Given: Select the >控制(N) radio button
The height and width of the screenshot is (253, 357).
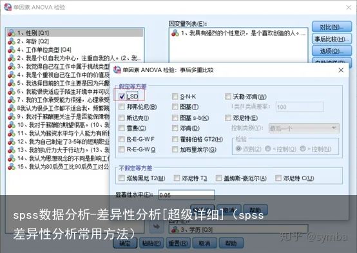Looking at the screenshot, I should pos(303,149).
